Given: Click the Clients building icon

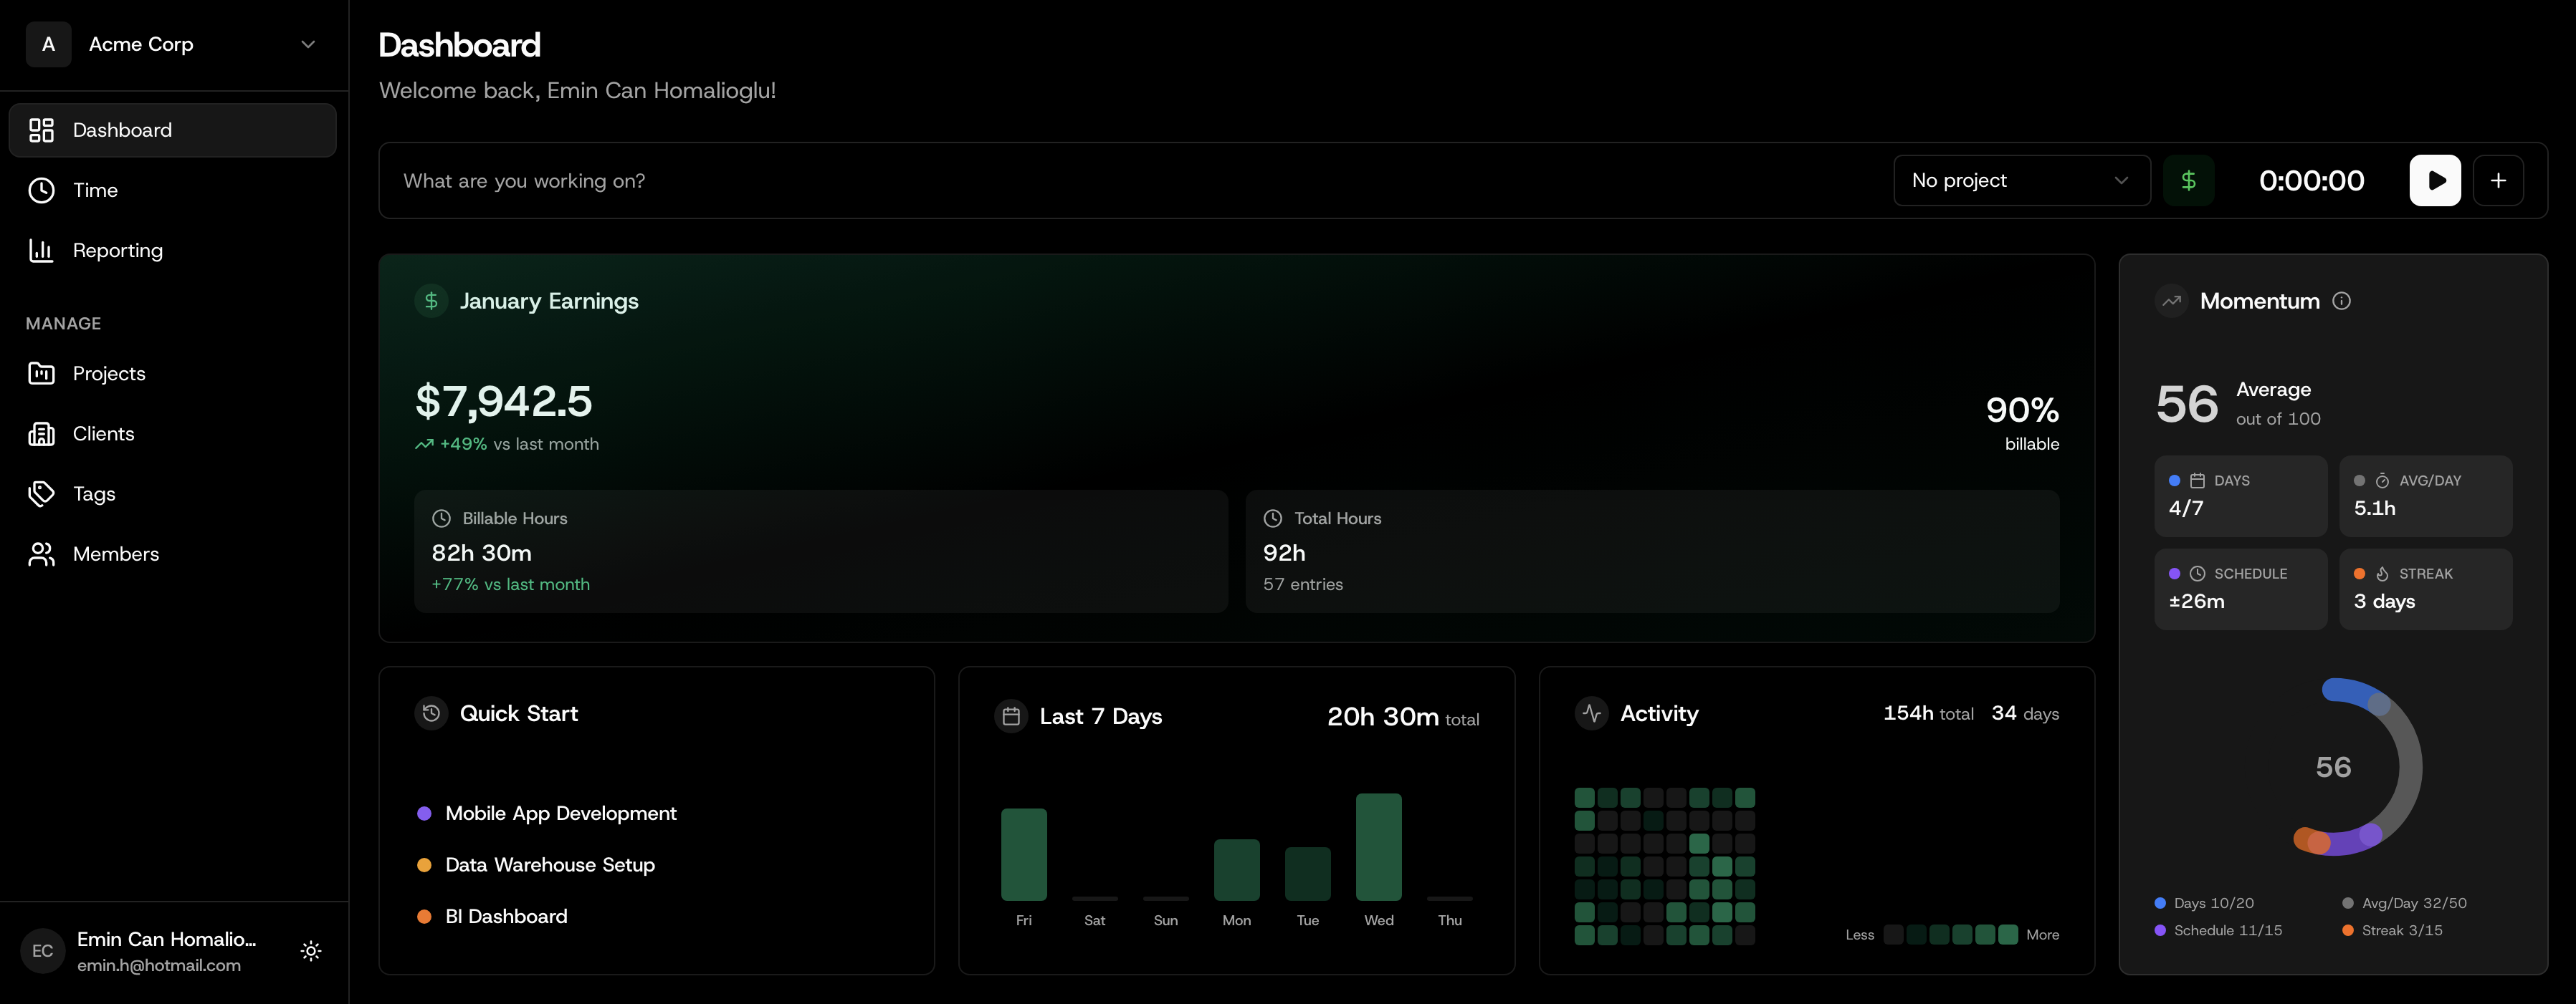Looking at the screenshot, I should point(41,433).
